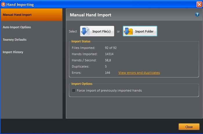
Task: Switch to Auto Import Options
Action: [x=31, y=27]
